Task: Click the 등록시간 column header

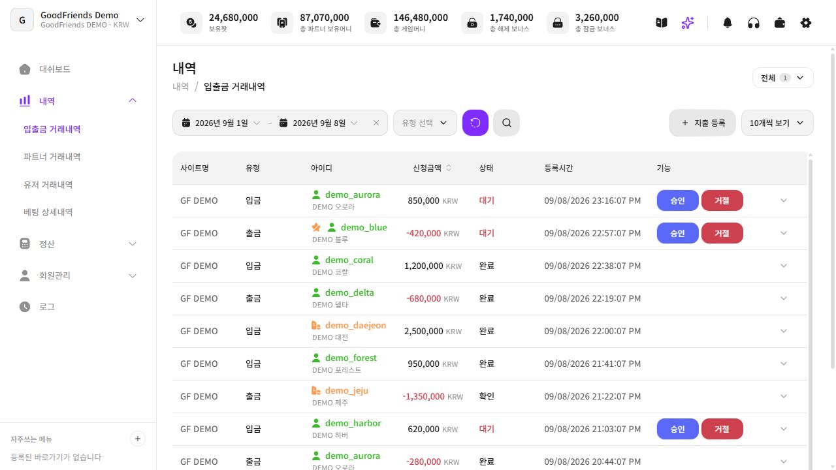Action: coord(558,168)
